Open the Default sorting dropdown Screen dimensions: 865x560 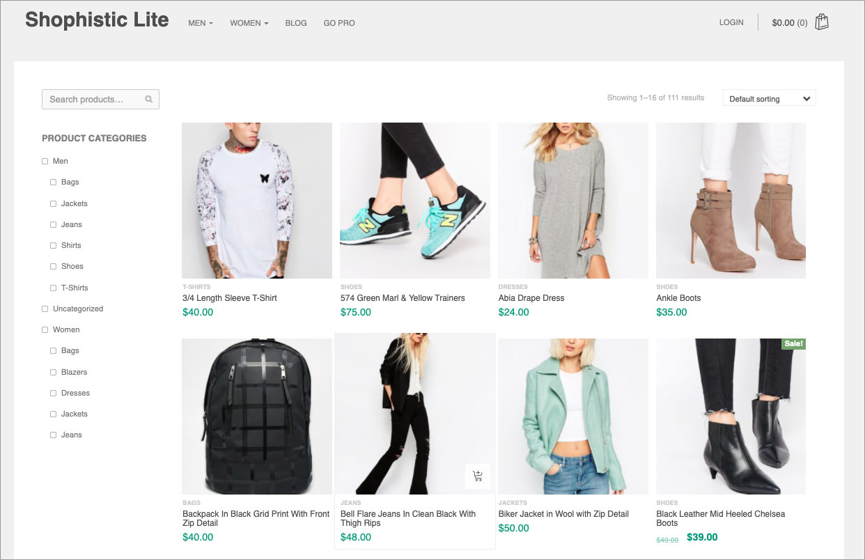[x=769, y=98]
